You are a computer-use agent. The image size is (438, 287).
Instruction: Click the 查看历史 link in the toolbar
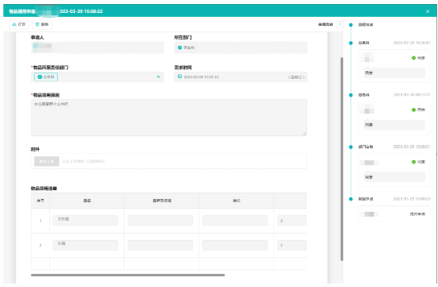[326, 24]
